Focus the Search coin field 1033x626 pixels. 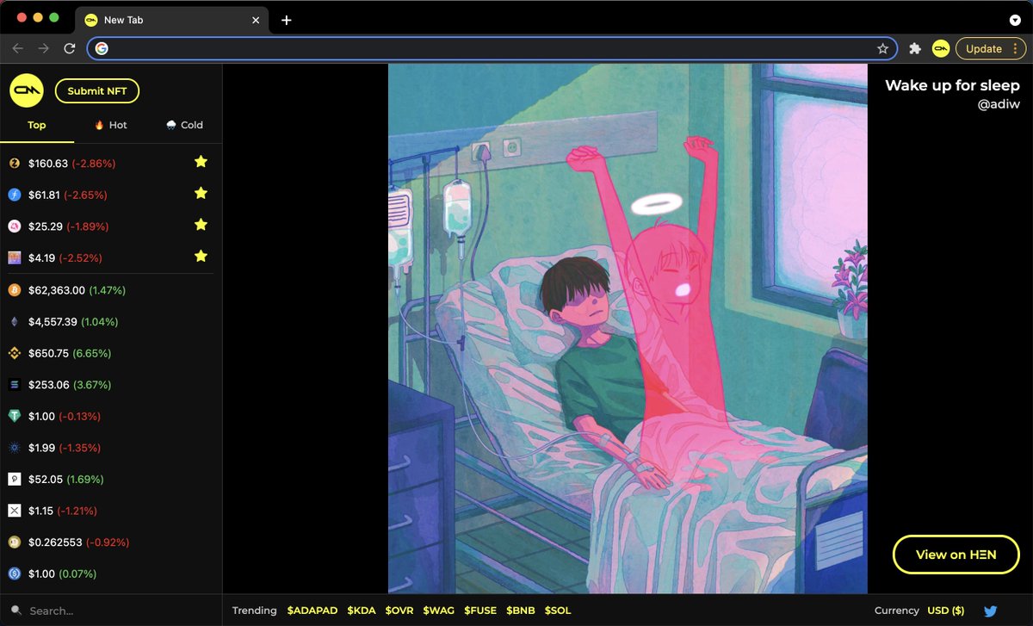(x=111, y=611)
